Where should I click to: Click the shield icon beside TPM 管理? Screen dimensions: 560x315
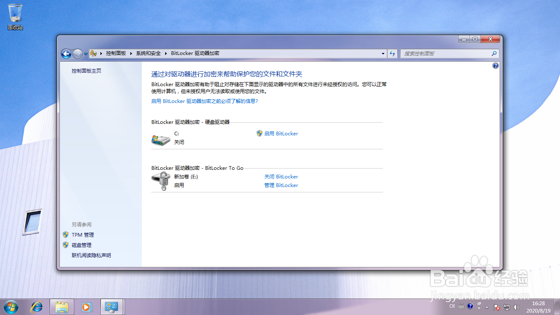(x=66, y=235)
